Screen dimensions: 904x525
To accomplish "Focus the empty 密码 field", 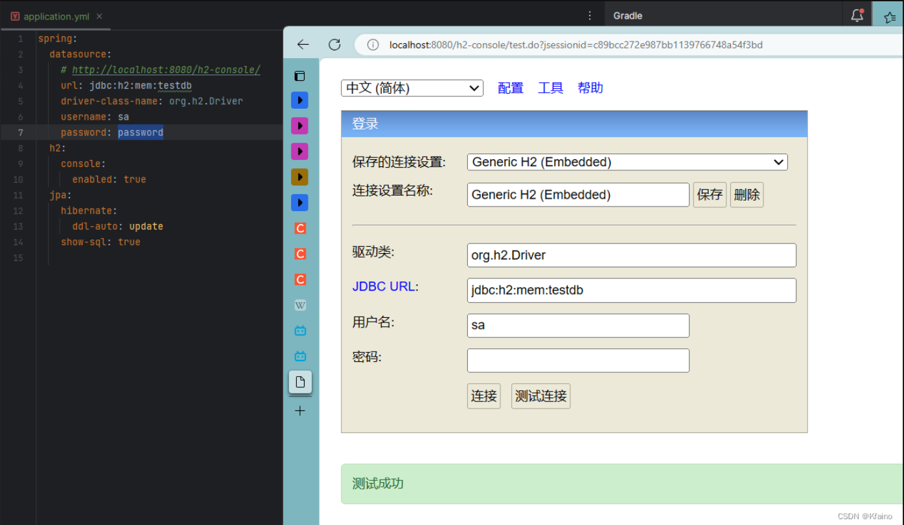I will point(578,361).
